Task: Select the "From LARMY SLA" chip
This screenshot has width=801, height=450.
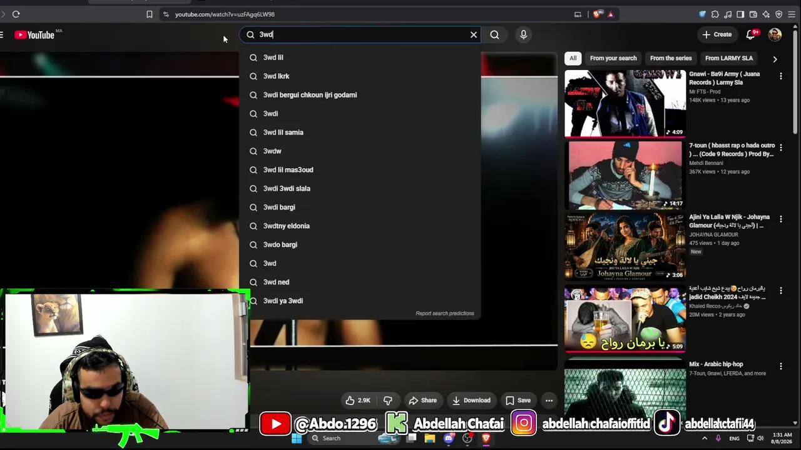Action: click(729, 58)
